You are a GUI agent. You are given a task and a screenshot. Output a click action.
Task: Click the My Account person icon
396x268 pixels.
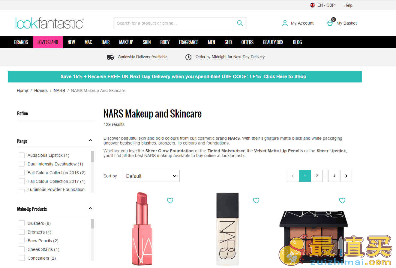[x=285, y=23]
